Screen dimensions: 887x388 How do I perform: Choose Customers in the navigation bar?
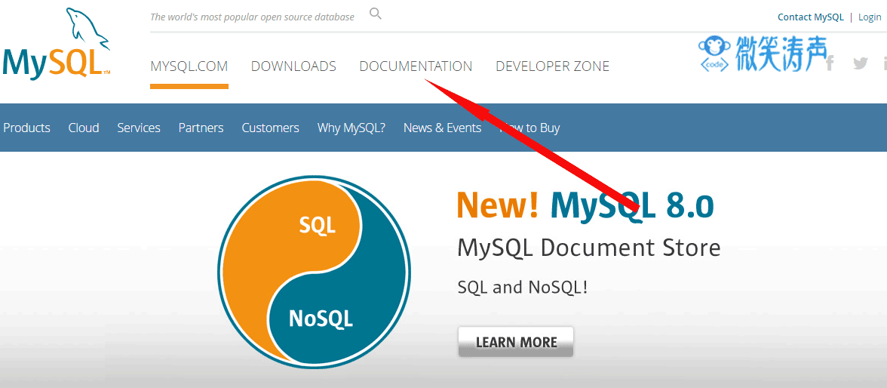pyautogui.click(x=270, y=128)
